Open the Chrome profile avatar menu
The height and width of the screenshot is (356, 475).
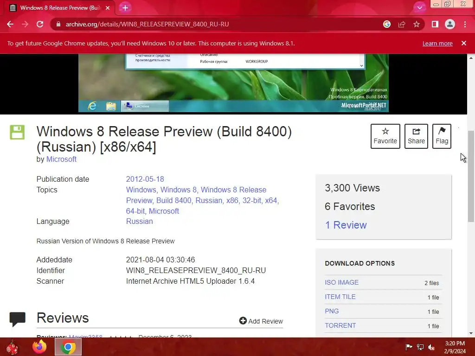pos(450,24)
